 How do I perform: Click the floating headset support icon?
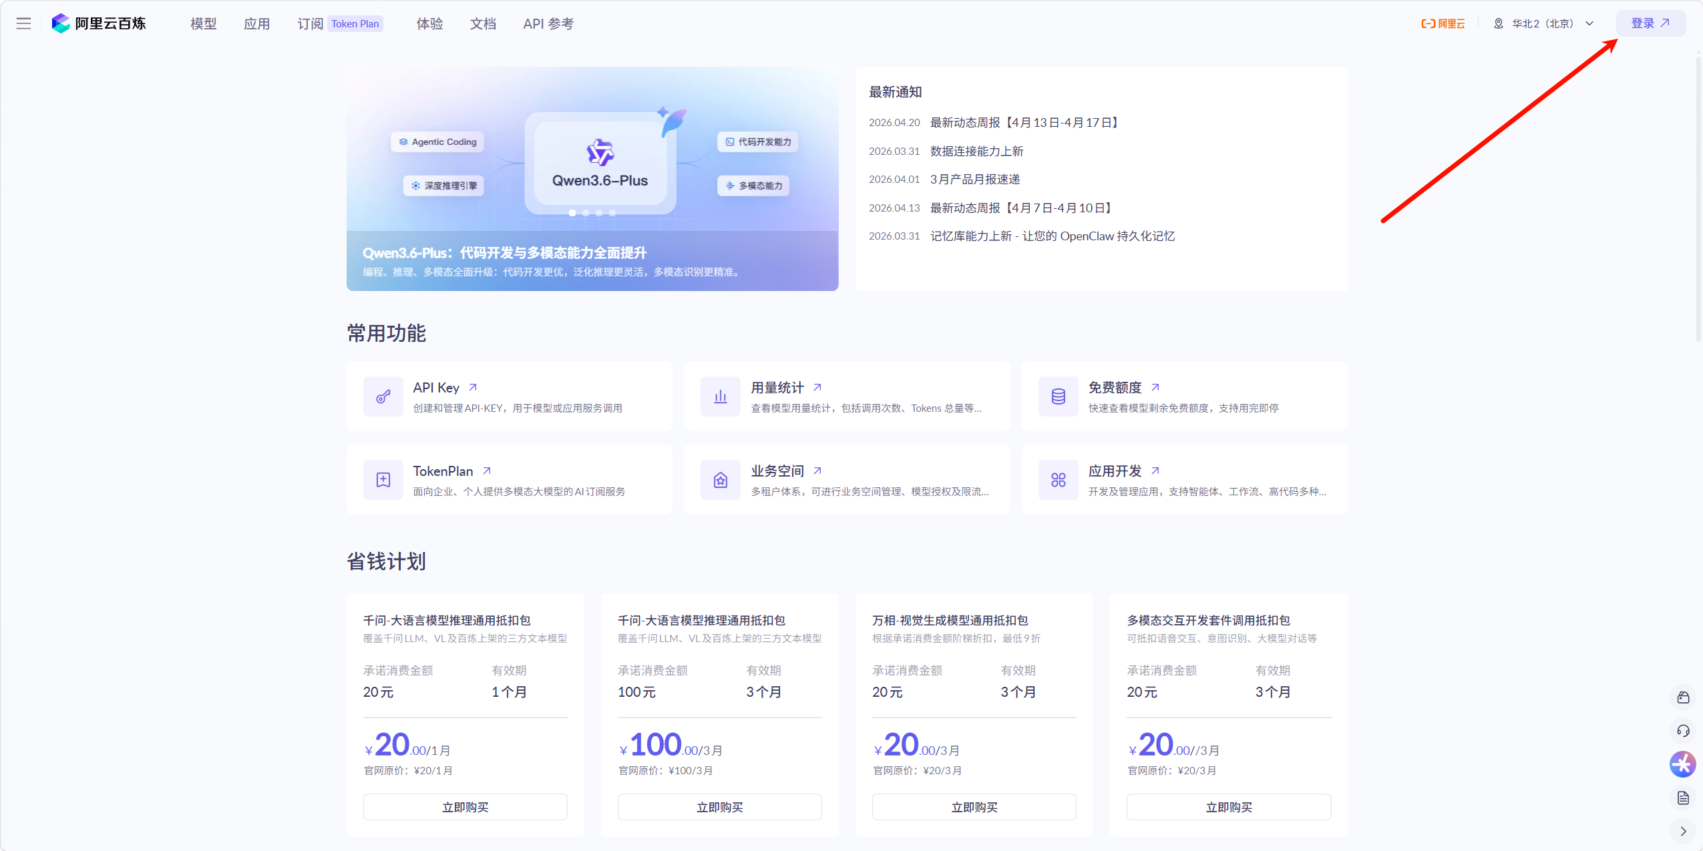point(1683,731)
